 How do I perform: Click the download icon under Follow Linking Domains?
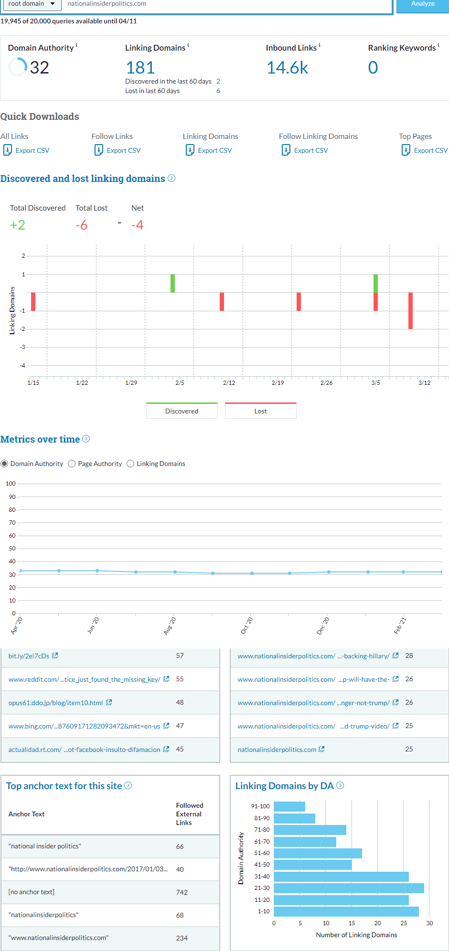[x=286, y=150]
